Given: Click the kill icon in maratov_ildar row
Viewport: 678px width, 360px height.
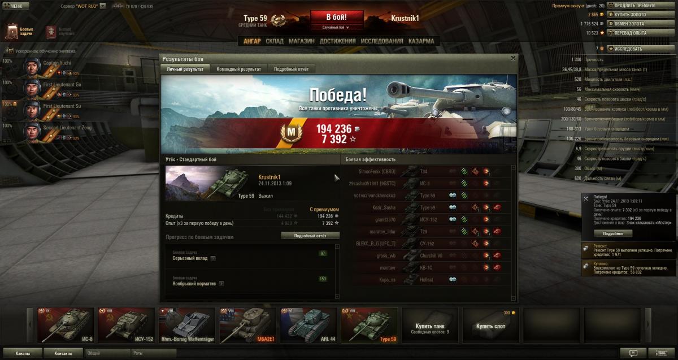Looking at the screenshot, I should [497, 232].
